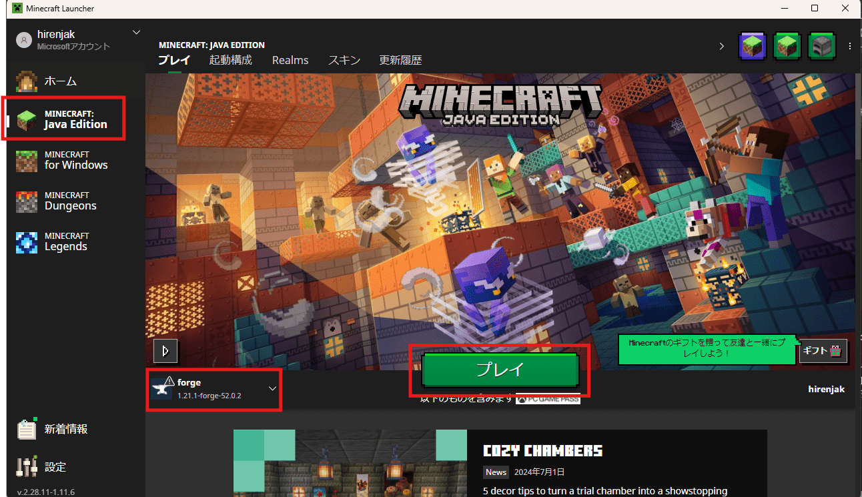Click the ギフト gift button

click(x=823, y=350)
